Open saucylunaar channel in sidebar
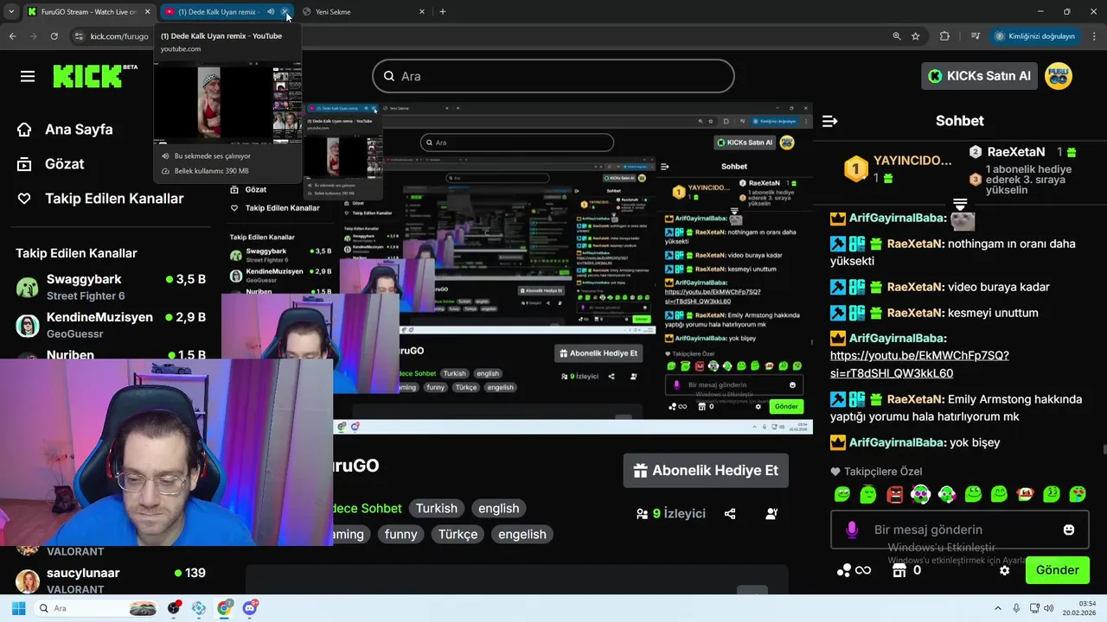Viewport: 1107px width, 622px height. coord(111,580)
